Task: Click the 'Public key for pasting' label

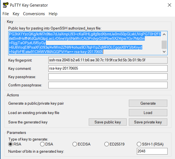Action: click(55, 28)
